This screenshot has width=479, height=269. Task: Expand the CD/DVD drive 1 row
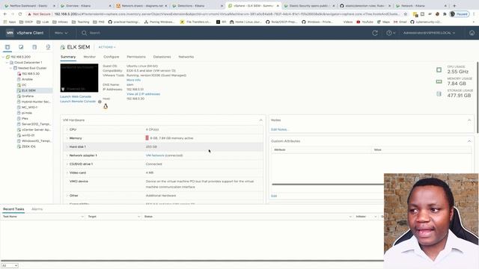click(x=67, y=164)
